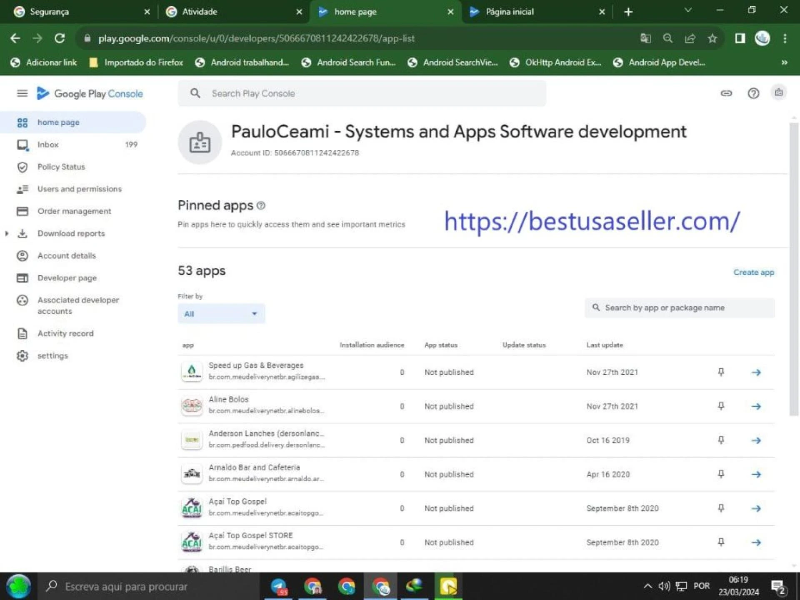Viewport: 800px width, 600px height.
Task: Click the Google Play Console logo
Action: tap(90, 94)
